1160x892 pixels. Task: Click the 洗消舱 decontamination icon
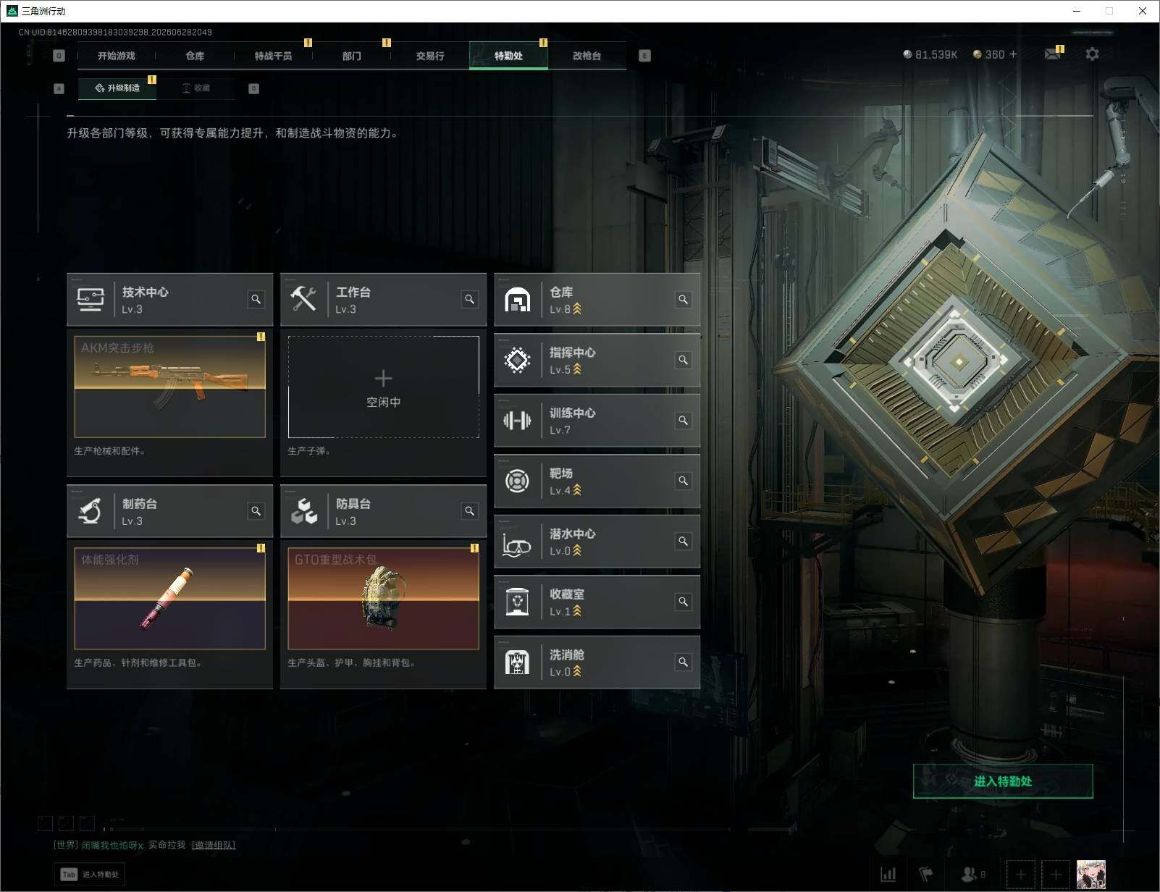[x=517, y=662]
